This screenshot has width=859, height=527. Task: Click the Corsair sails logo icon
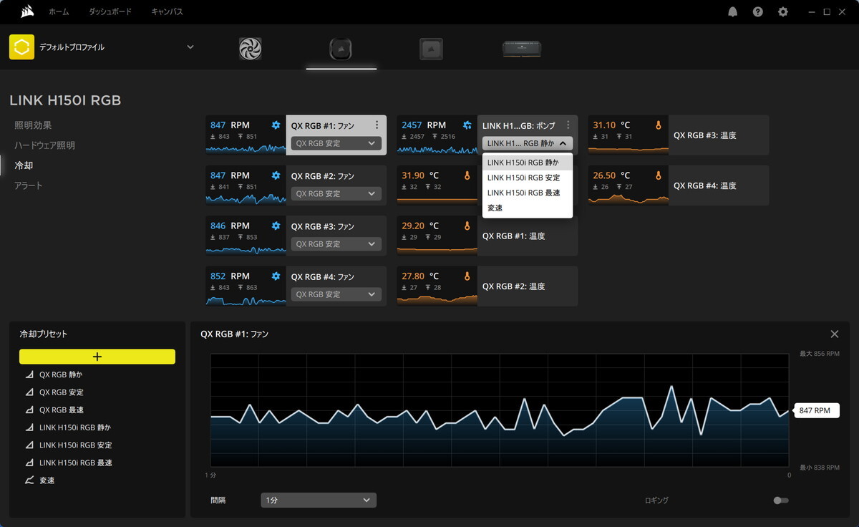point(27,11)
